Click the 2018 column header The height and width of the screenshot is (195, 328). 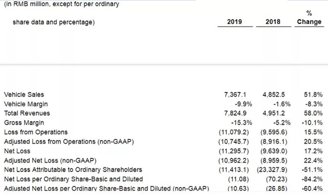tap(273, 22)
